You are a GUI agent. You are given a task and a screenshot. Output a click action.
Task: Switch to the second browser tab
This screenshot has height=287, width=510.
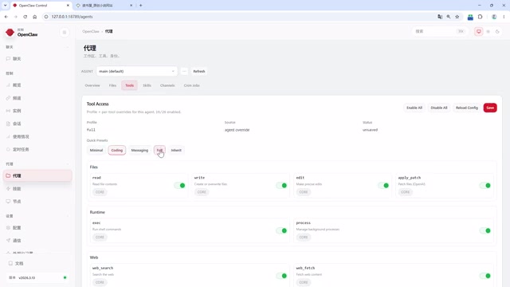coord(104,6)
